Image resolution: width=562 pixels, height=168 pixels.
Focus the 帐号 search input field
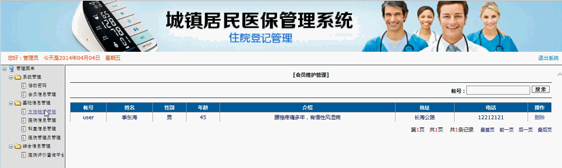point(498,90)
